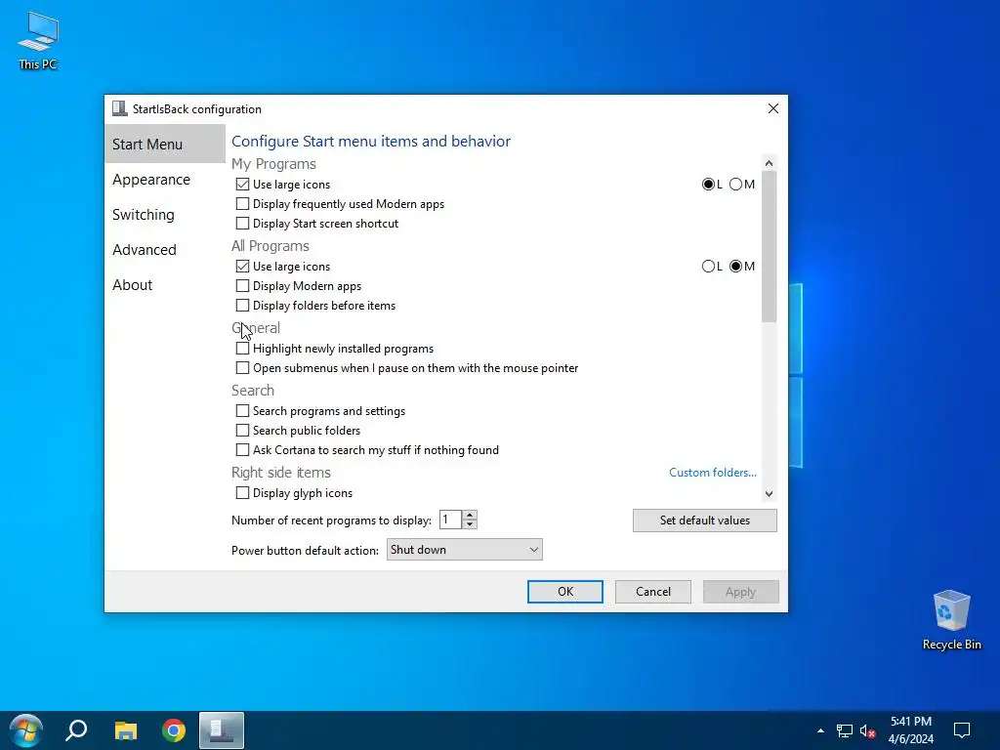
Task: Click the scroll down arrow in settings list
Action: click(770, 493)
